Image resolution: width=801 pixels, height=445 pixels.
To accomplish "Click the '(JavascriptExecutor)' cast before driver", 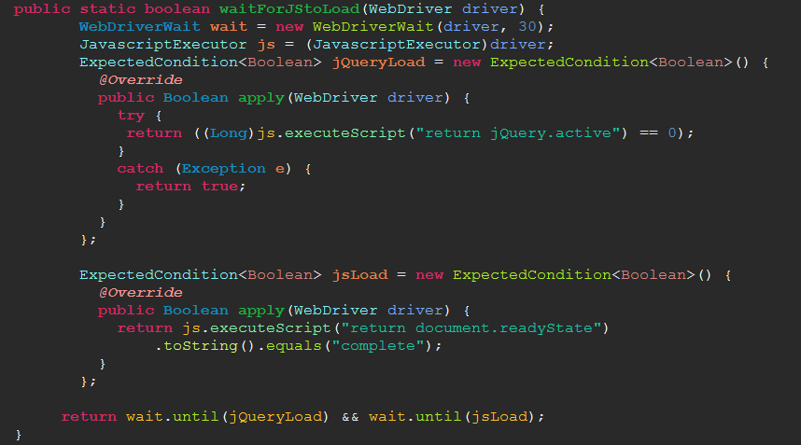I will click(x=397, y=45).
